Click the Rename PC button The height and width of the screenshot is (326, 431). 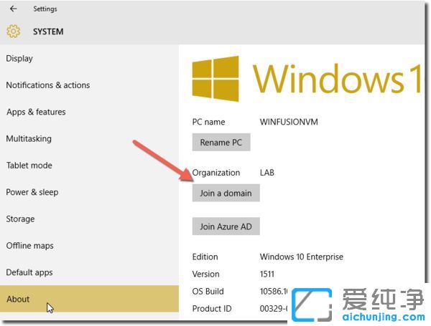click(221, 143)
